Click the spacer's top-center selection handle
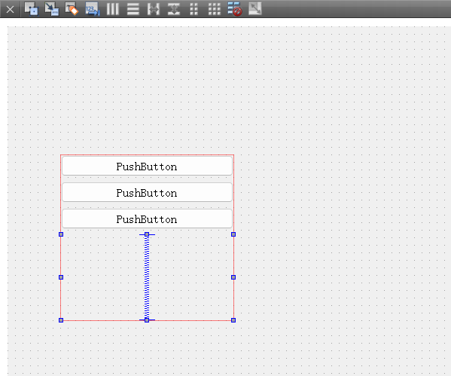451x376 pixels. [x=147, y=234]
